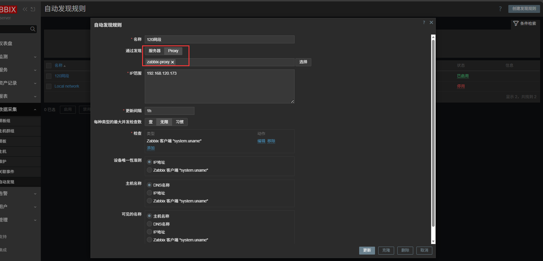Click the sidebar search magnifier icon

[33, 29]
